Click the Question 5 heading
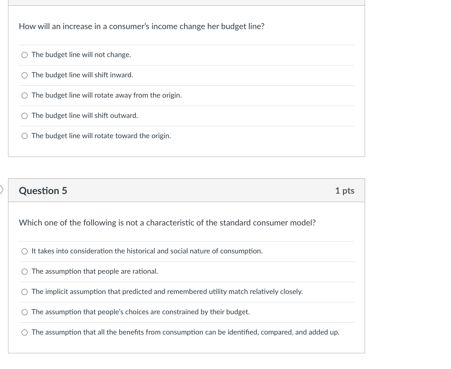The width and height of the screenshot is (451, 369). pos(43,191)
